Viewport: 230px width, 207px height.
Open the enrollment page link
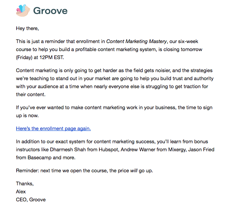(53, 128)
